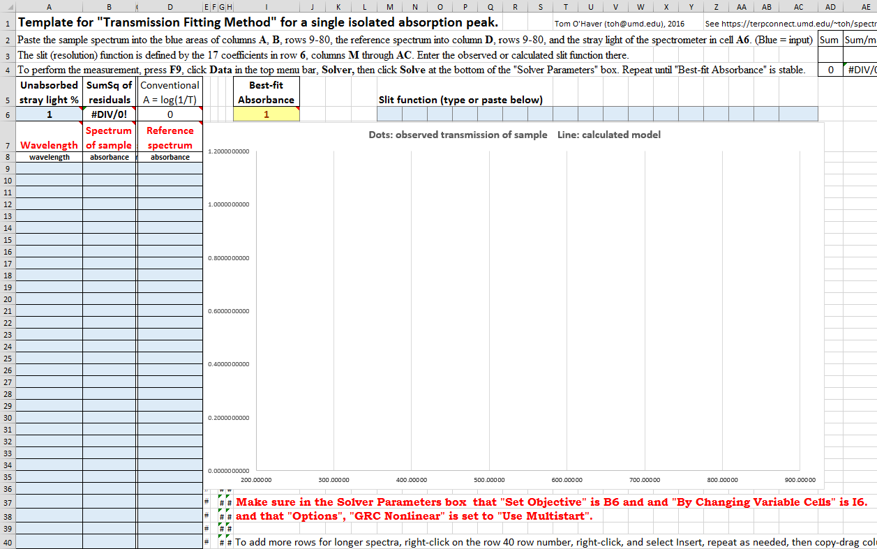
Task: Click the first blue slit function cell
Action: [389, 114]
